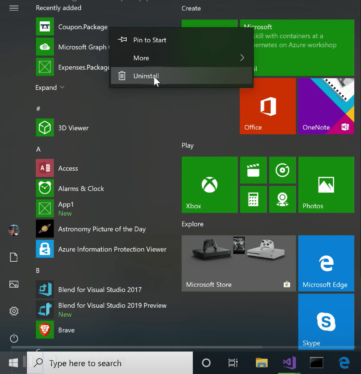The width and height of the screenshot is (361, 374).
Task: Open the Microsoft Store tile
Action: 238,263
